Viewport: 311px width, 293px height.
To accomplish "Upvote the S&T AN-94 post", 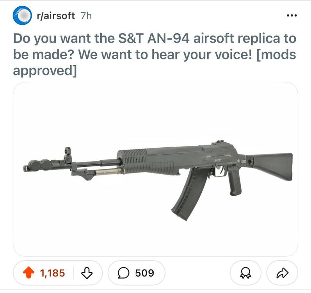I will pos(28,273).
